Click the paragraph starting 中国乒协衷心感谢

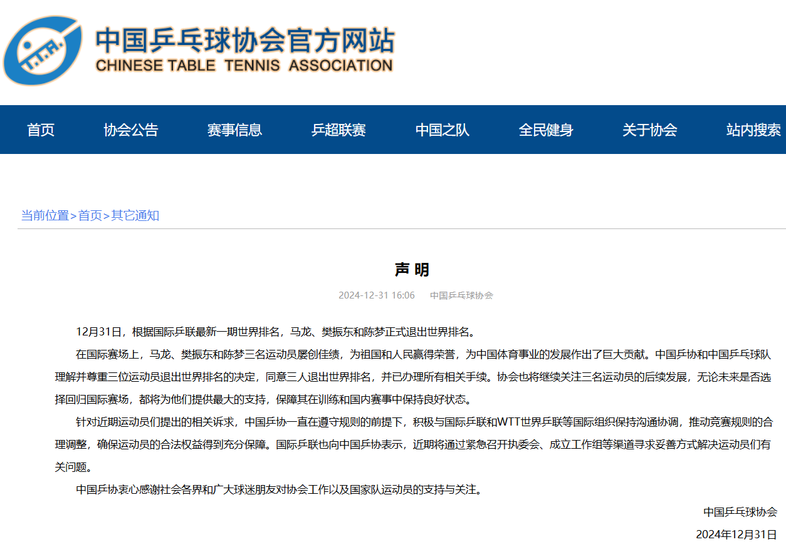tap(280, 489)
